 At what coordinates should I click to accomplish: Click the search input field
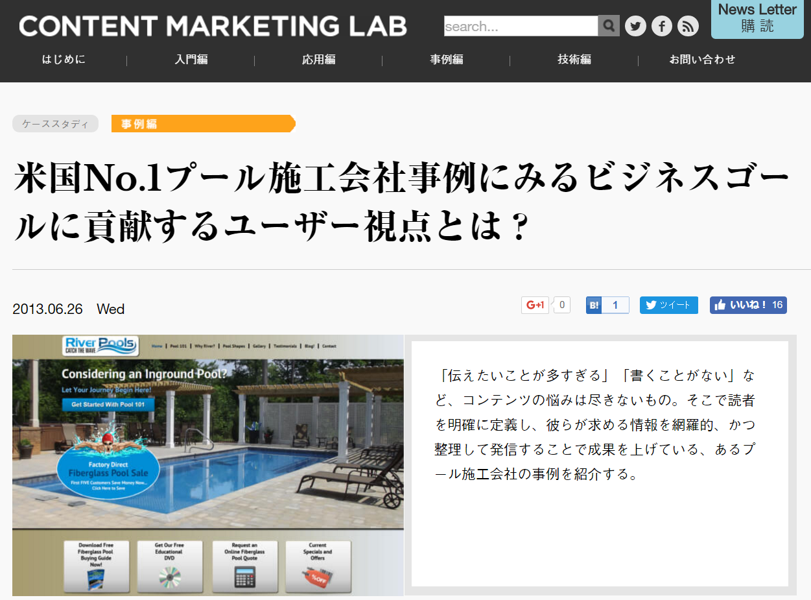coord(520,27)
